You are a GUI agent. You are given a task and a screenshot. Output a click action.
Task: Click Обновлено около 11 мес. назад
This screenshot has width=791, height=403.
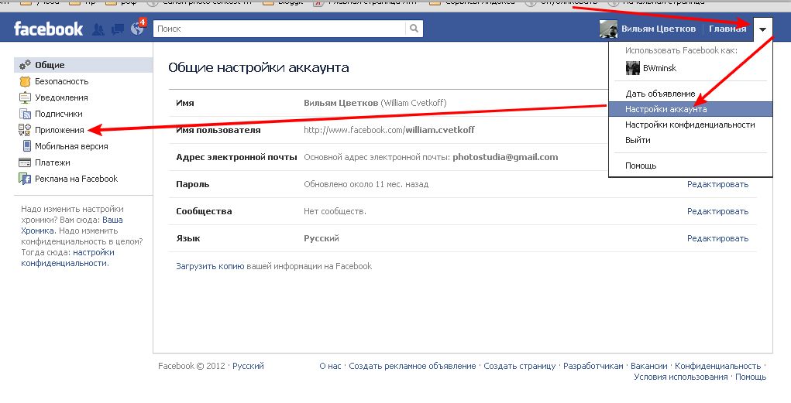click(366, 184)
